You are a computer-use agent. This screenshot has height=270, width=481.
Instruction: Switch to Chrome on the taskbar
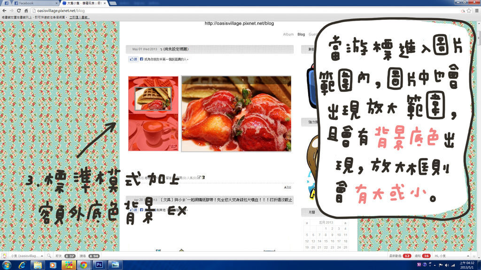(84, 265)
